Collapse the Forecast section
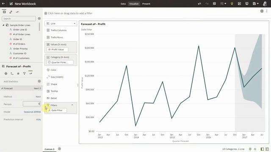 click(x=2, y=88)
